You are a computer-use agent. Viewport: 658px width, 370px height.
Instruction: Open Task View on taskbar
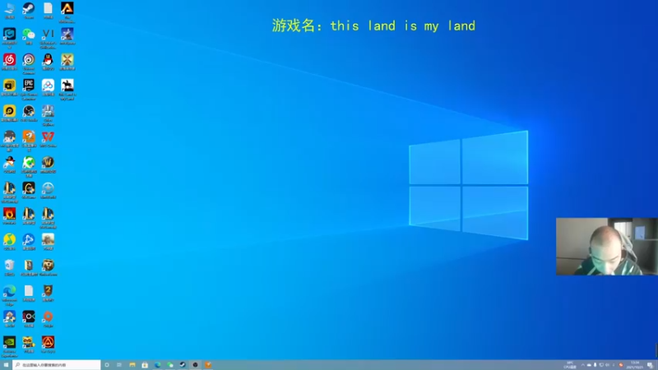(x=119, y=365)
